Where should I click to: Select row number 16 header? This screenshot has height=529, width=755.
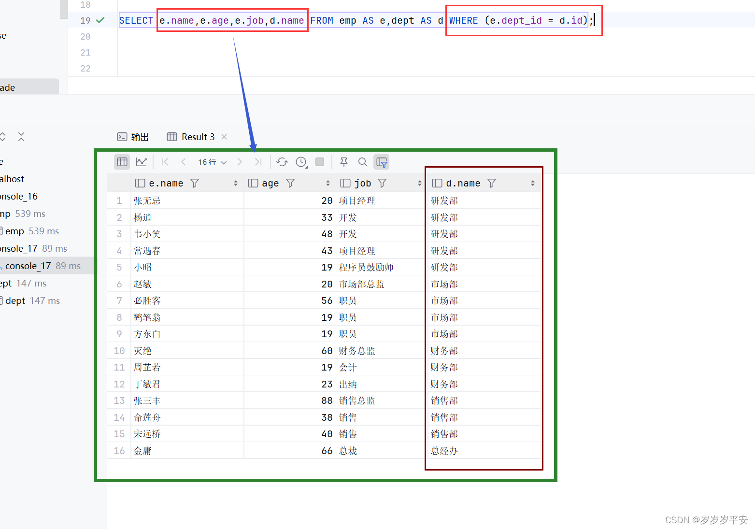[119, 451]
